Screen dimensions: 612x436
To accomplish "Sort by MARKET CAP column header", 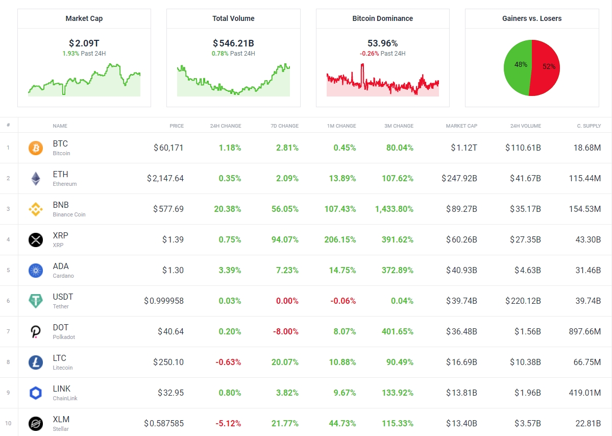I will [461, 126].
